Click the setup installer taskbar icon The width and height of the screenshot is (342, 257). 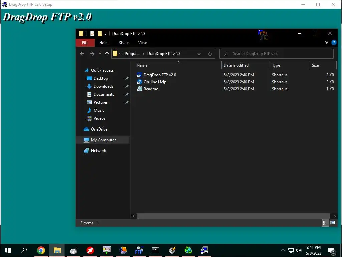click(x=204, y=250)
